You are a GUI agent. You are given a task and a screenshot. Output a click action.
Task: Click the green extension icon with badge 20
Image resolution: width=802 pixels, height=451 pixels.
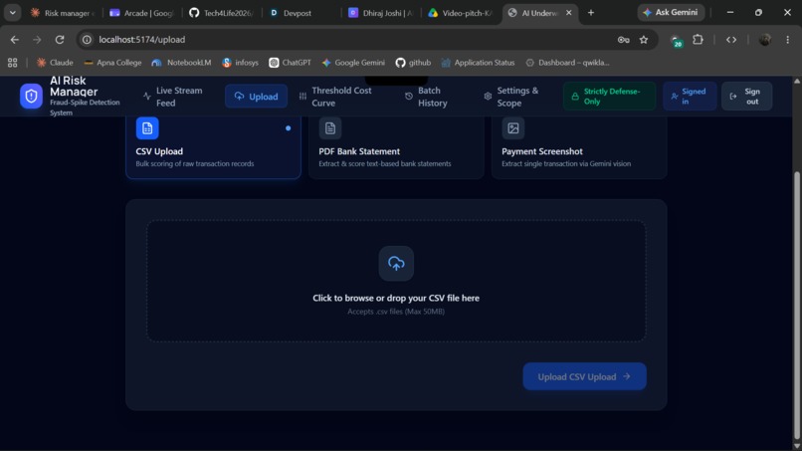pyautogui.click(x=677, y=41)
